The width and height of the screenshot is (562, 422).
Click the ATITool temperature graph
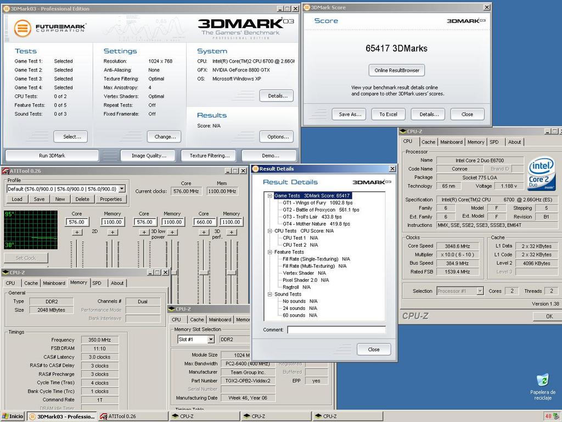coord(31,230)
